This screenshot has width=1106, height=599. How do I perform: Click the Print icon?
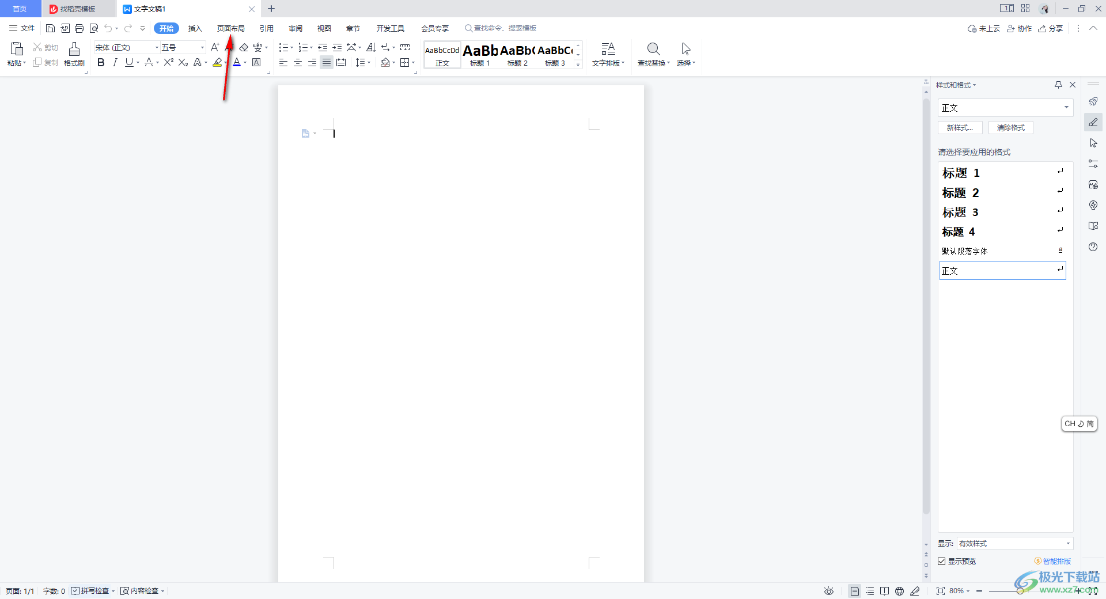(x=79, y=28)
